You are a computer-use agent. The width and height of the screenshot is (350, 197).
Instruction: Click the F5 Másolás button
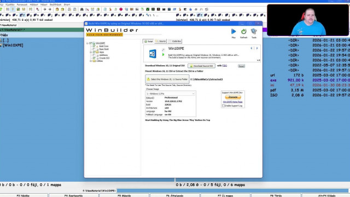(124, 195)
